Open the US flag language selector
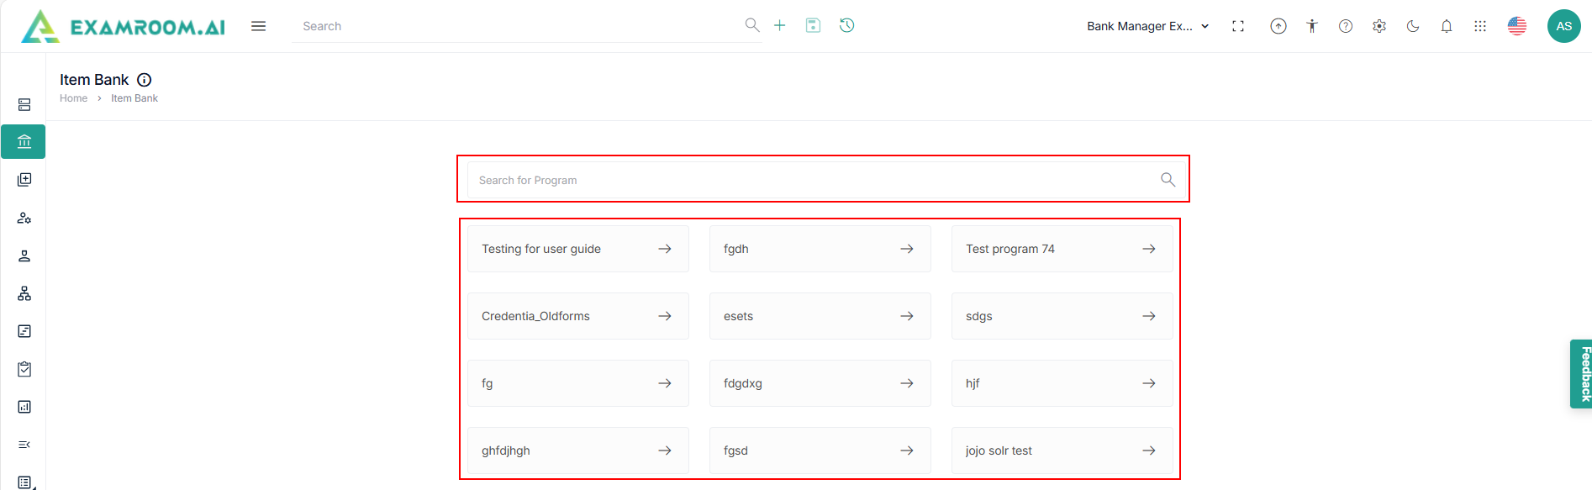 [x=1516, y=26]
